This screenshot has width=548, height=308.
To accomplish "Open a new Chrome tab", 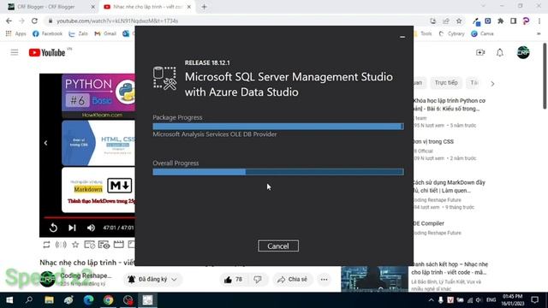I will click(204, 7).
